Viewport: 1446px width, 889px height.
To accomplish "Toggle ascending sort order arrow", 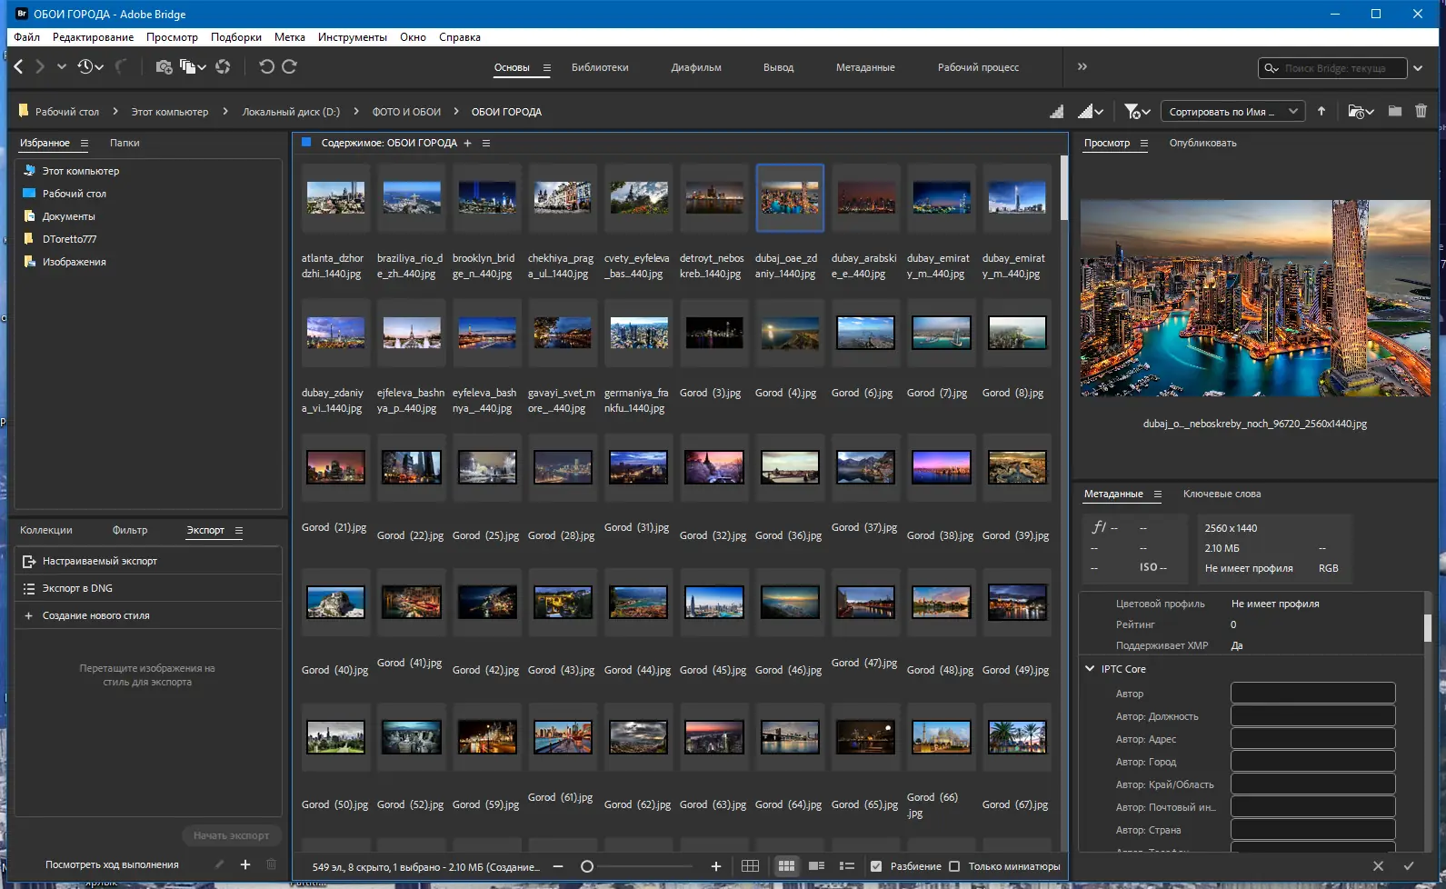I will pos(1321,111).
